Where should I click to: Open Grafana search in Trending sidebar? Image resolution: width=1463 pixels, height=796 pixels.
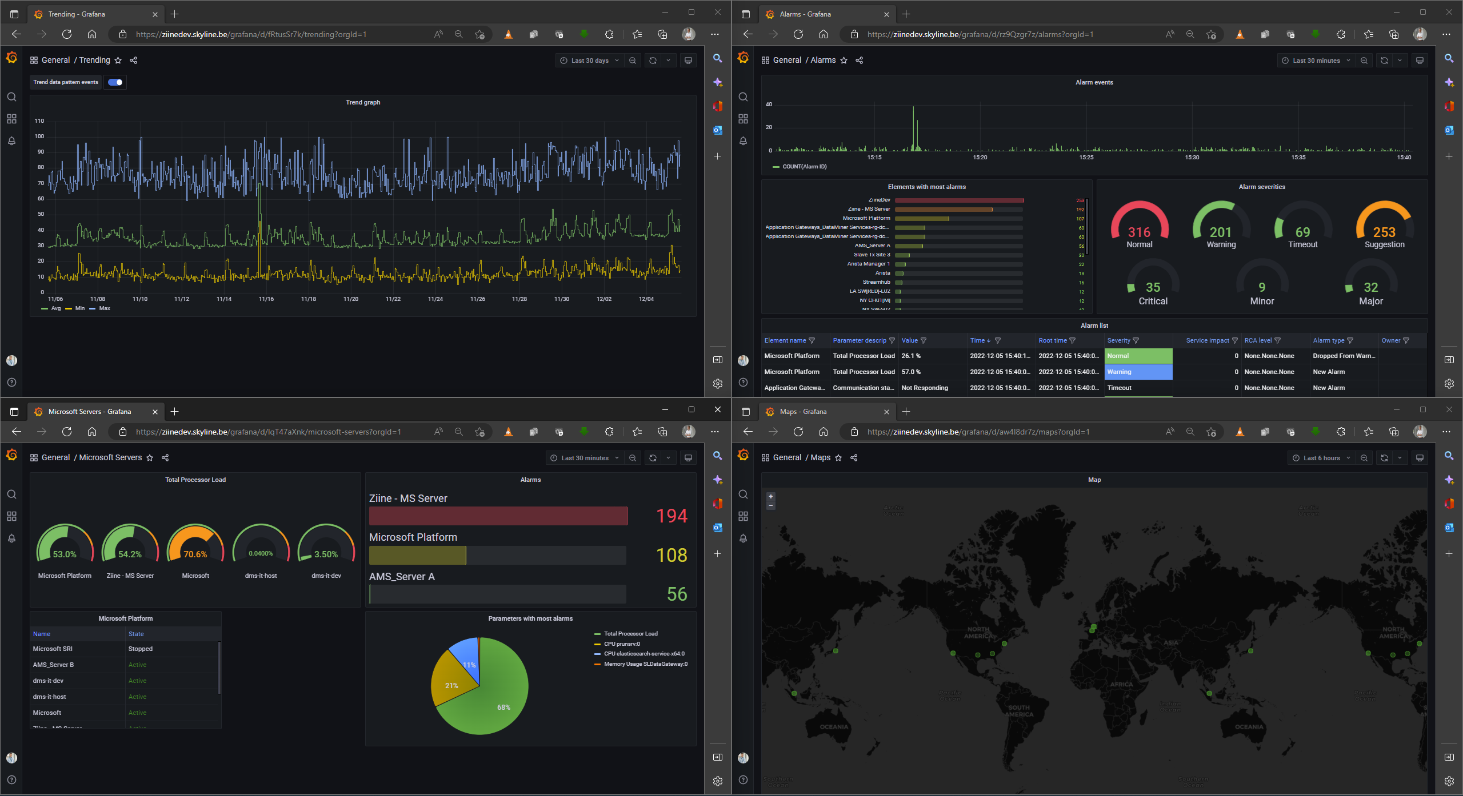[11, 97]
